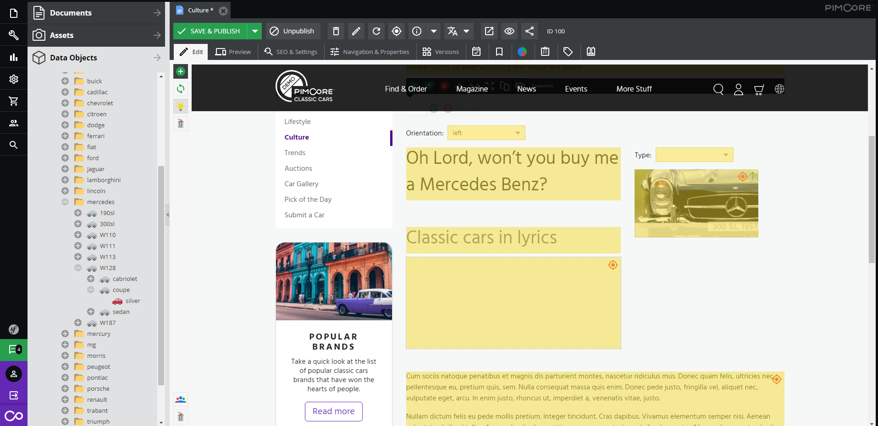Click the website search magnifier icon
878x426 pixels.
[718, 89]
